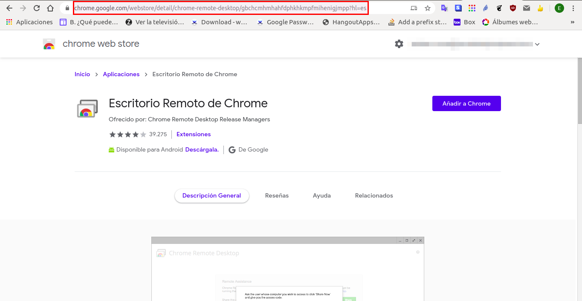Image resolution: width=582 pixels, height=301 pixels.
Task: Switch to the Reseñas tab
Action: (276, 195)
